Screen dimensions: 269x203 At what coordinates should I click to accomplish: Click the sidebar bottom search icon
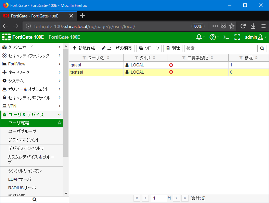pyautogui.click(x=35, y=199)
